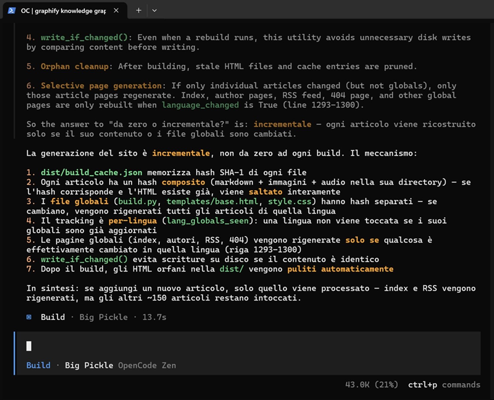
Task: Click the 'composito' highlighted word
Action: (183, 182)
